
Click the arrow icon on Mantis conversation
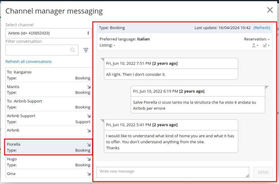click(x=89, y=87)
